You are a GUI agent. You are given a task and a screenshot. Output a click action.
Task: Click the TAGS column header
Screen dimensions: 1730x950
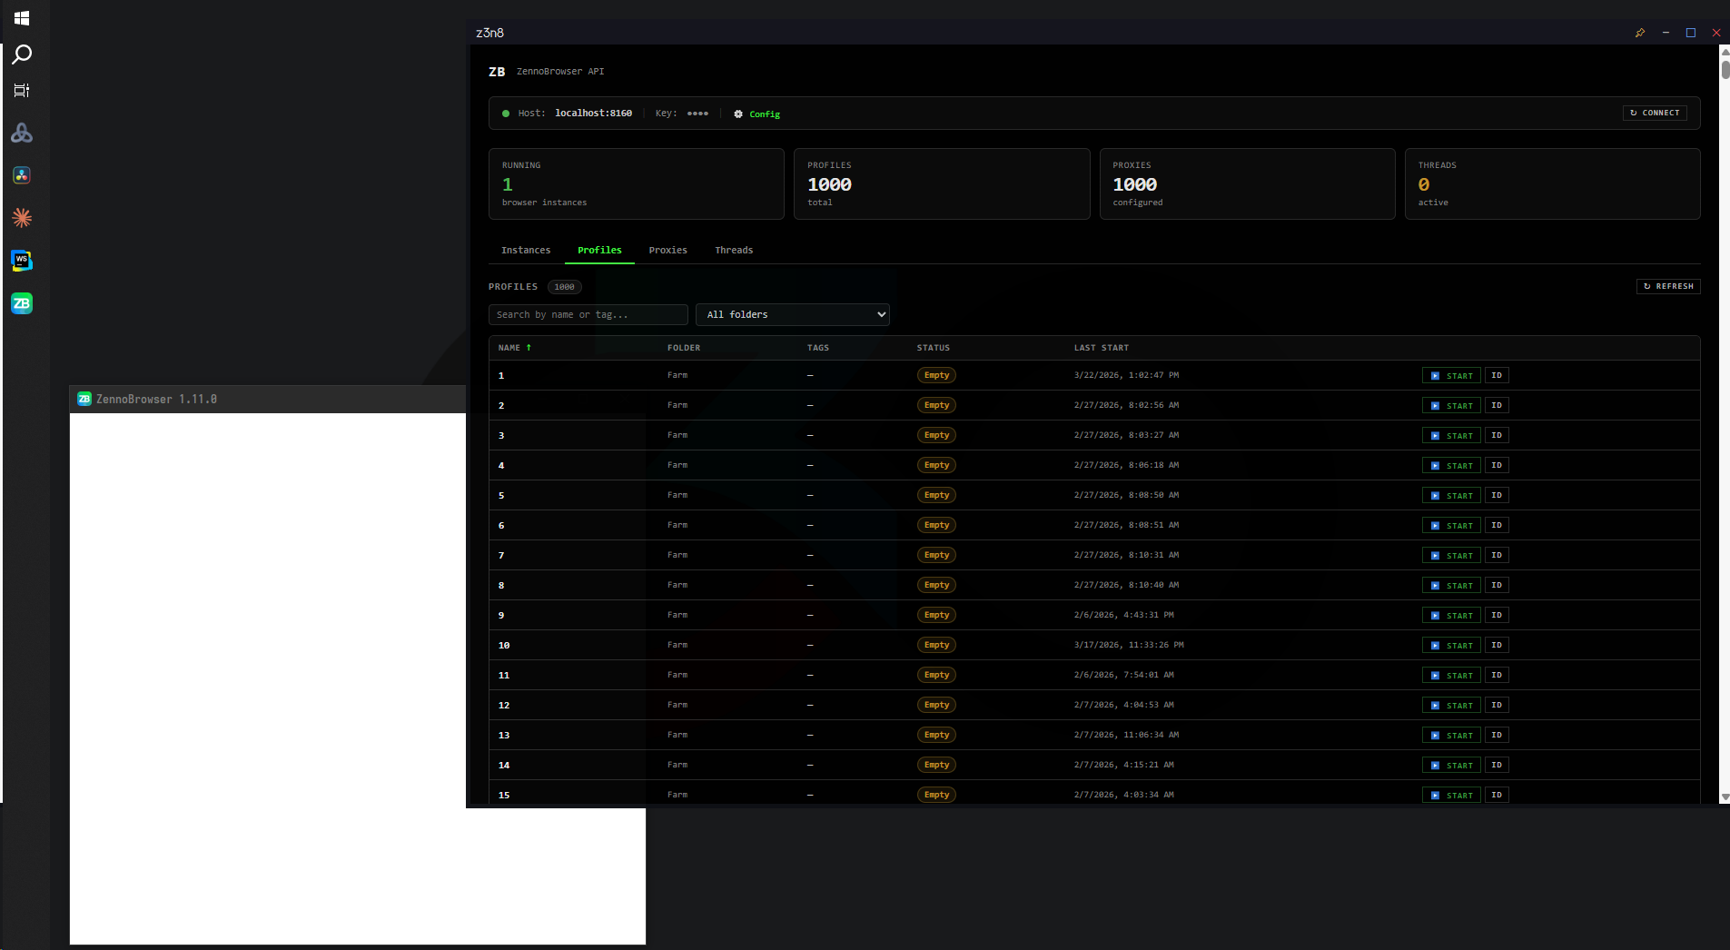pos(818,348)
